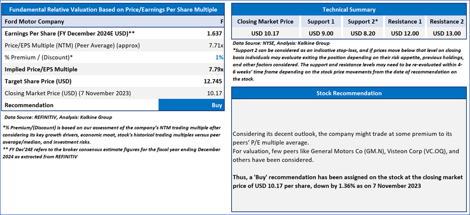Click the Data Source REFINITIV note
This screenshot has width=470, height=215.
59,117
